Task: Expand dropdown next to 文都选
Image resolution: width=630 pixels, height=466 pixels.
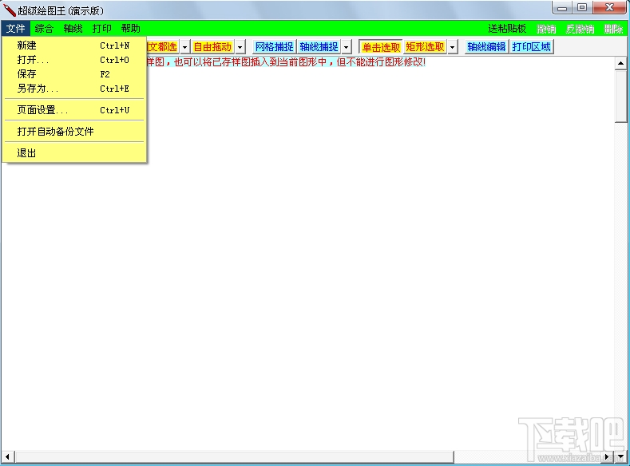Action: click(184, 47)
